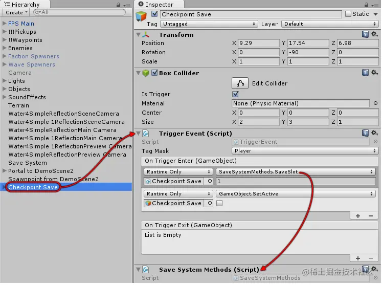Viewport: 382px width, 285px height.
Task: Open Transform component help icon
Action: click(x=365, y=34)
